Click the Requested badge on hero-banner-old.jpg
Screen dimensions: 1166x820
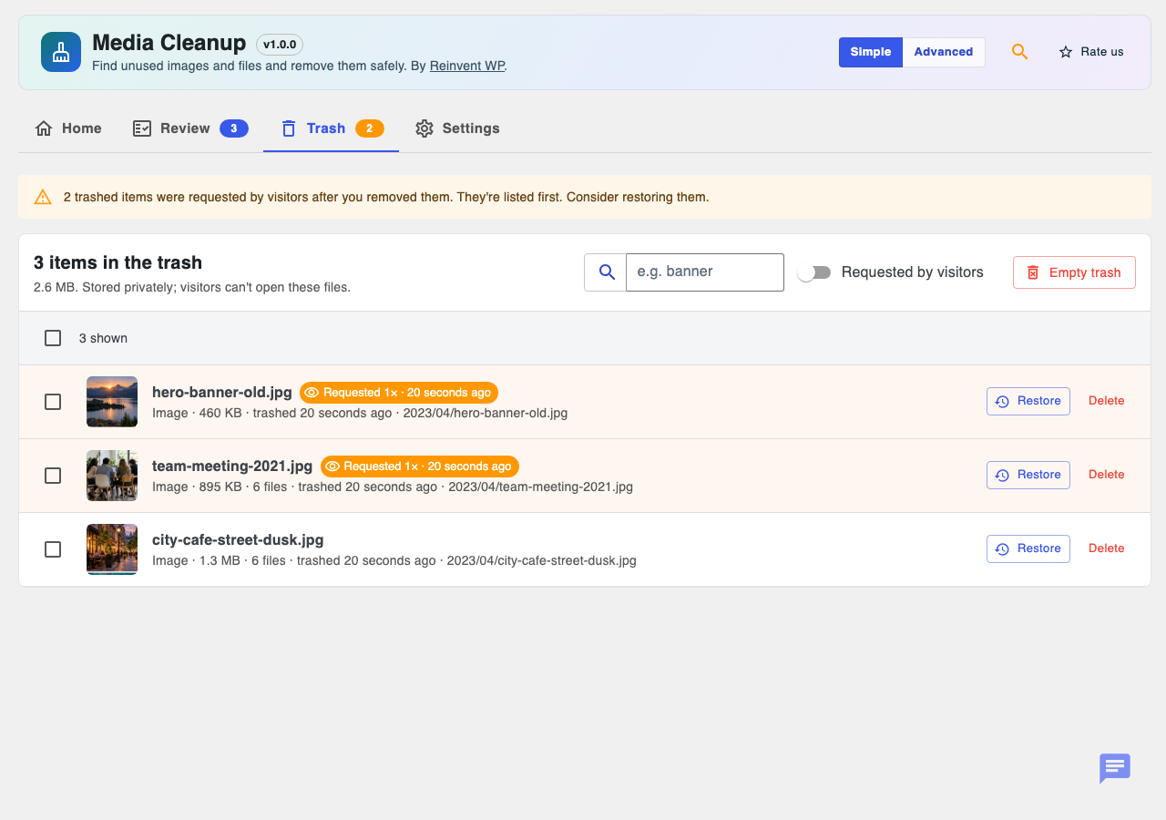click(x=399, y=393)
